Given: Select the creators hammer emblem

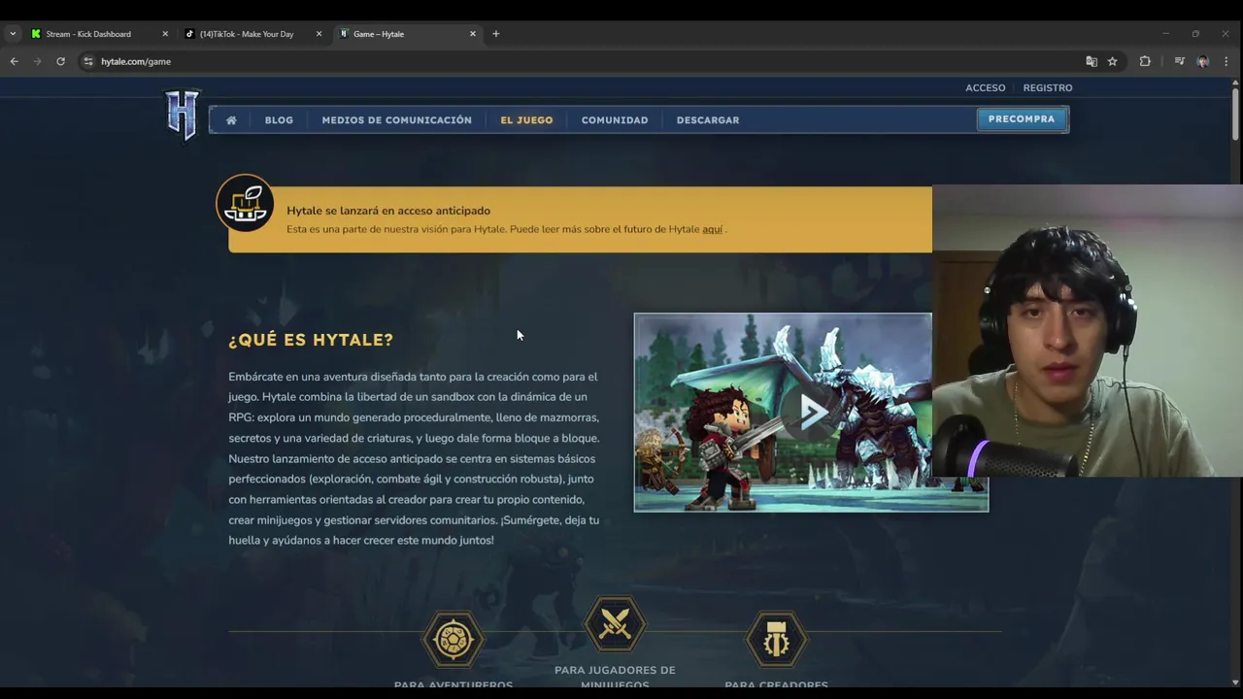Looking at the screenshot, I should [776, 639].
